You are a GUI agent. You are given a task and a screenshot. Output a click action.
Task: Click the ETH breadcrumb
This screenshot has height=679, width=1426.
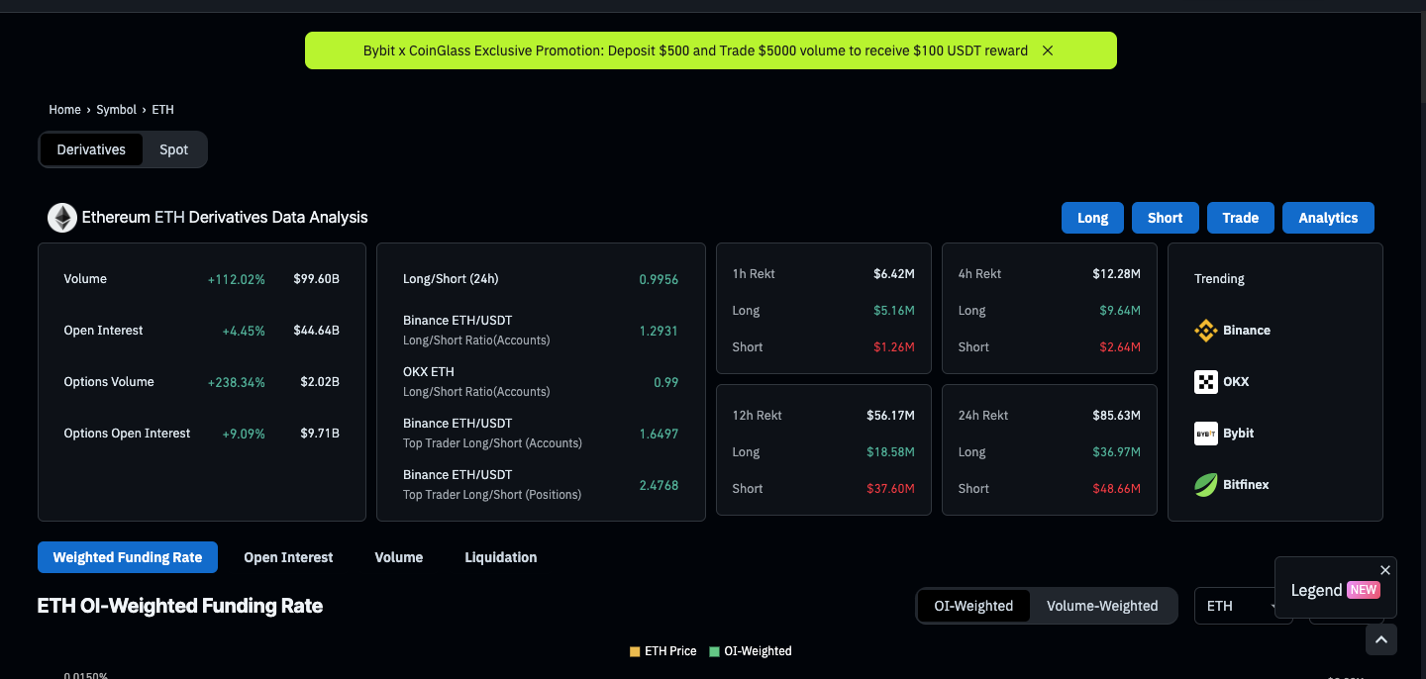[162, 110]
